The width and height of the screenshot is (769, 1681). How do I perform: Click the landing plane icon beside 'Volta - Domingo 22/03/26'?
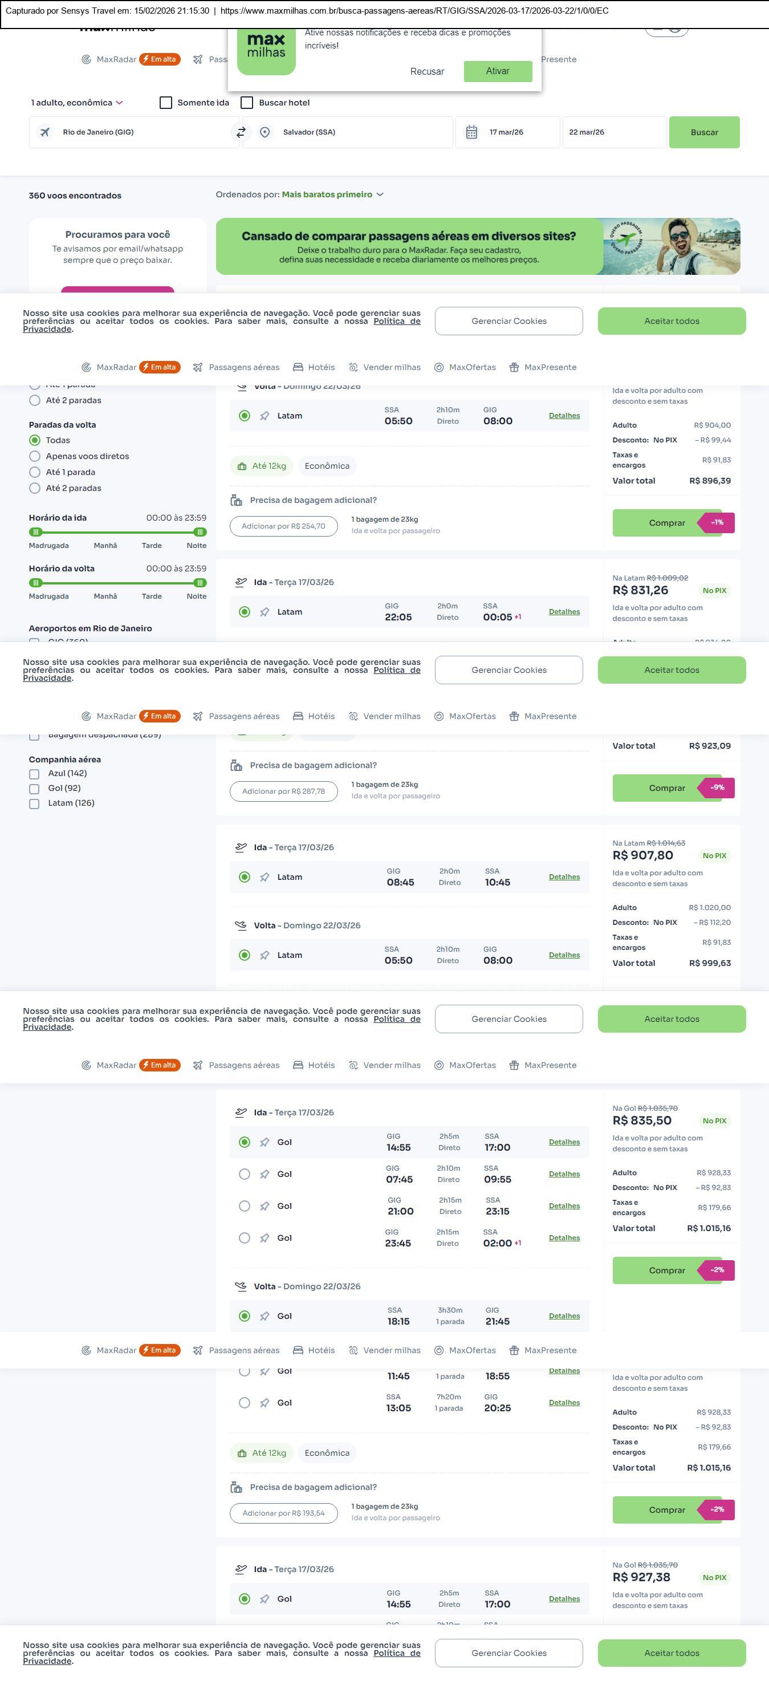241,925
